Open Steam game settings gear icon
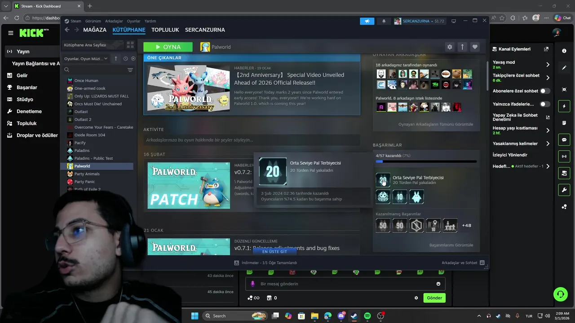This screenshot has width=575, height=323. (x=450, y=47)
